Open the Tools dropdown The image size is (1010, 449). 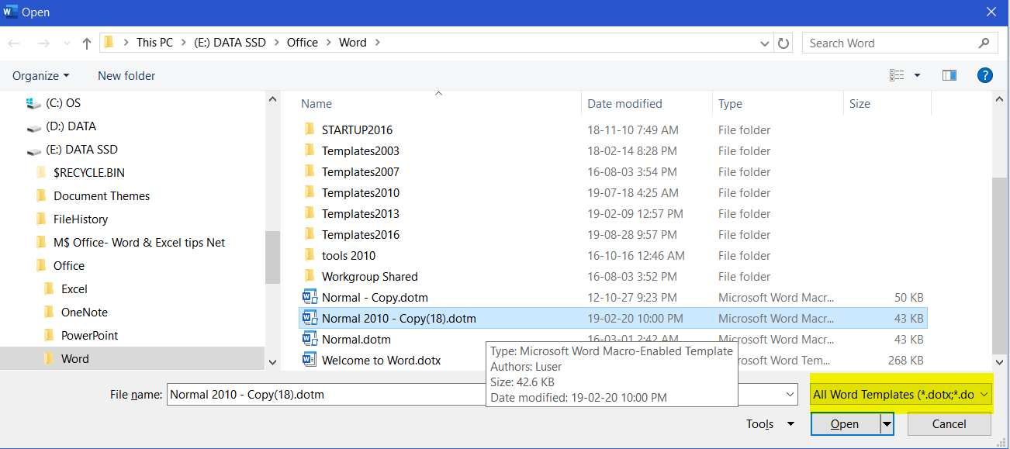pos(769,423)
